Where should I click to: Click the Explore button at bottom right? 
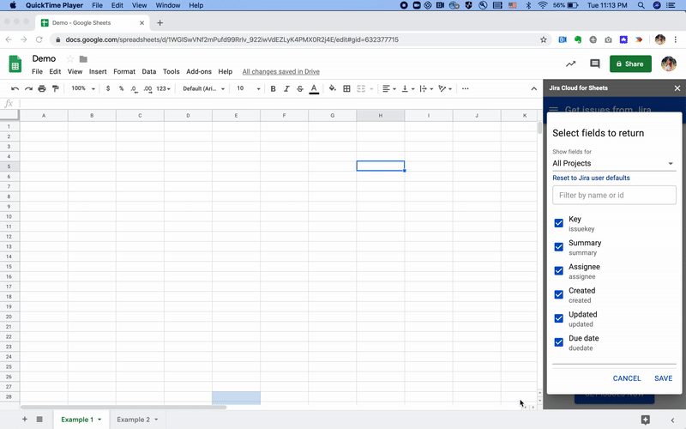click(x=646, y=420)
